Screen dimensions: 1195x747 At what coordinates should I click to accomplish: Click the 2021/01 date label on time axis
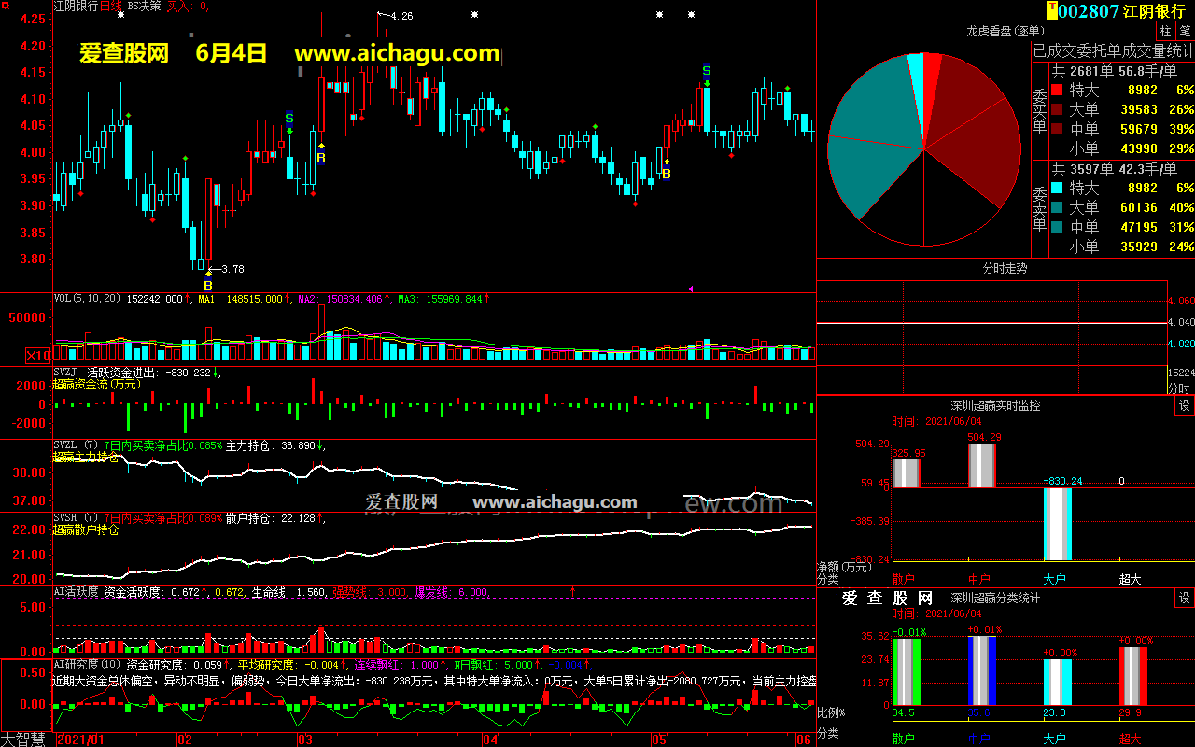point(81,740)
